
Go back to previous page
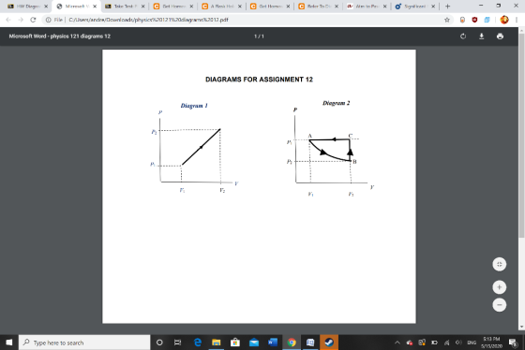[8, 20]
